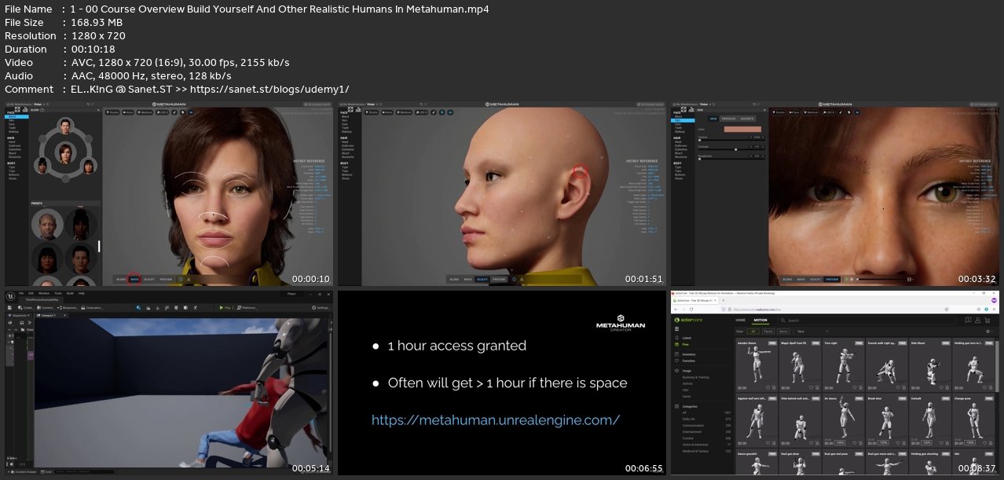Click the green Play button in Unreal

point(224,308)
